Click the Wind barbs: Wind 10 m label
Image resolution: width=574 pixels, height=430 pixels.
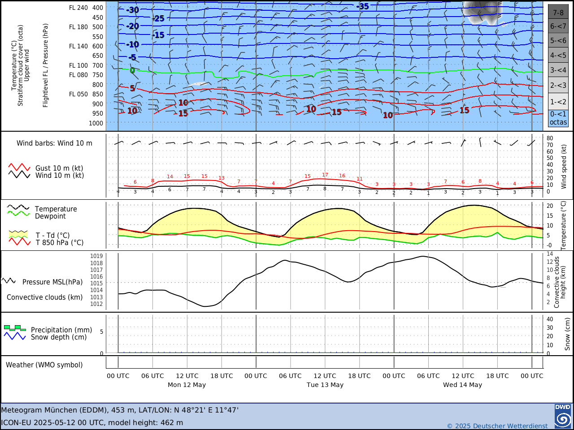coord(54,143)
